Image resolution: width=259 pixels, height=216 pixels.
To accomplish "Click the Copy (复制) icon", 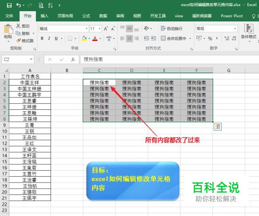I will click(x=18, y=33).
